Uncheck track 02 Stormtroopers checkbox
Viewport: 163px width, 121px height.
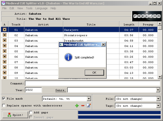coord(5,35)
